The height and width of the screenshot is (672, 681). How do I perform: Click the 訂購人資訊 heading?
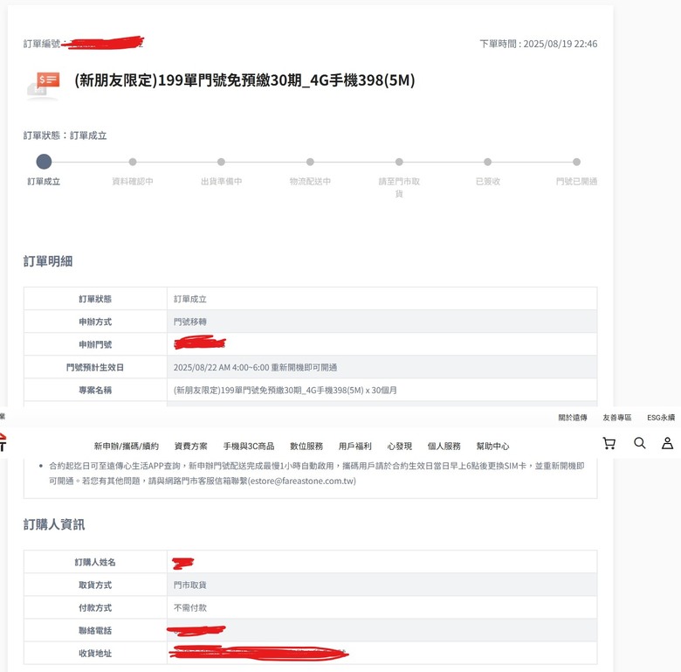pos(54,524)
